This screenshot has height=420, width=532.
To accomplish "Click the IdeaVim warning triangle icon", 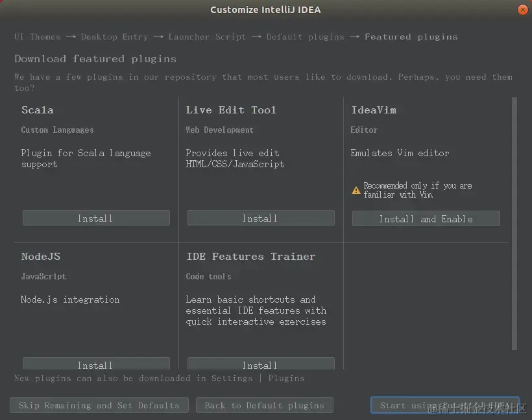I will click(x=356, y=190).
